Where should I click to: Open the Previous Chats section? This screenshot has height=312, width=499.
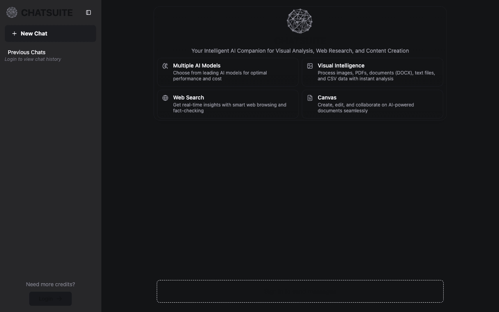(x=27, y=52)
